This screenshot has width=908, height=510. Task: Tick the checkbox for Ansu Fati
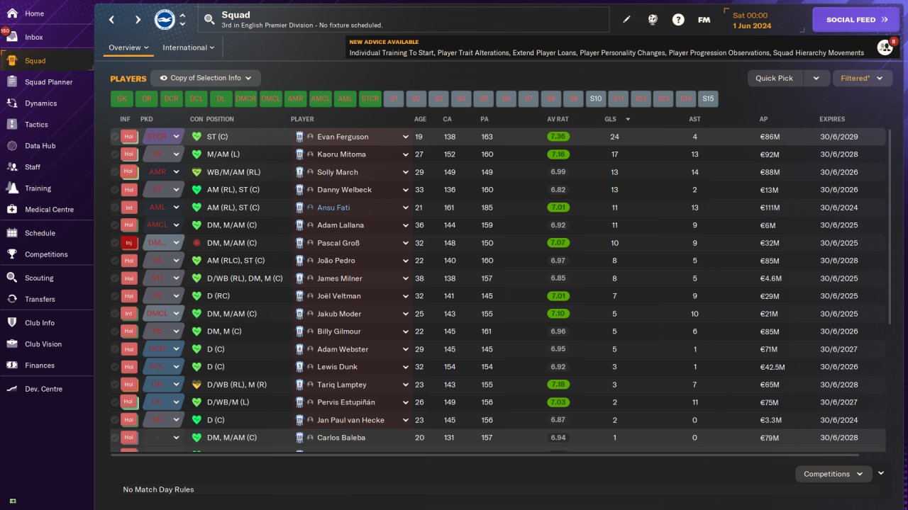click(115, 208)
